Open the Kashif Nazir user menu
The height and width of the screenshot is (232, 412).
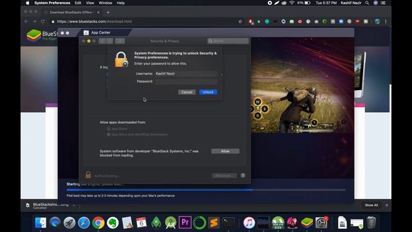pyautogui.click(x=351, y=3)
